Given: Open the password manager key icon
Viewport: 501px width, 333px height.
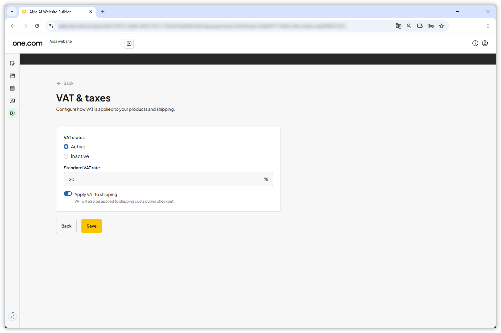Looking at the screenshot, I should coord(431,26).
